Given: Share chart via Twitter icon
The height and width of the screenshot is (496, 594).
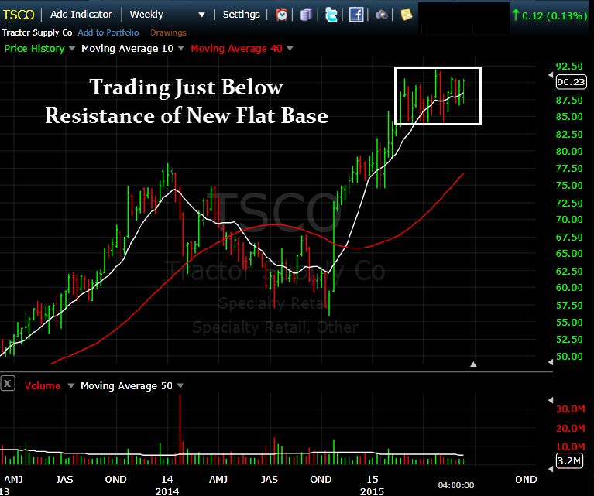Looking at the screenshot, I should point(331,15).
